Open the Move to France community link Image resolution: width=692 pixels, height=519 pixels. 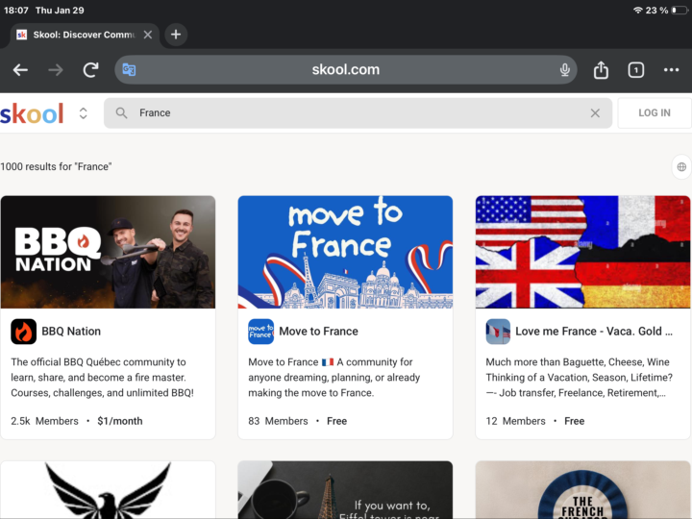click(x=318, y=332)
